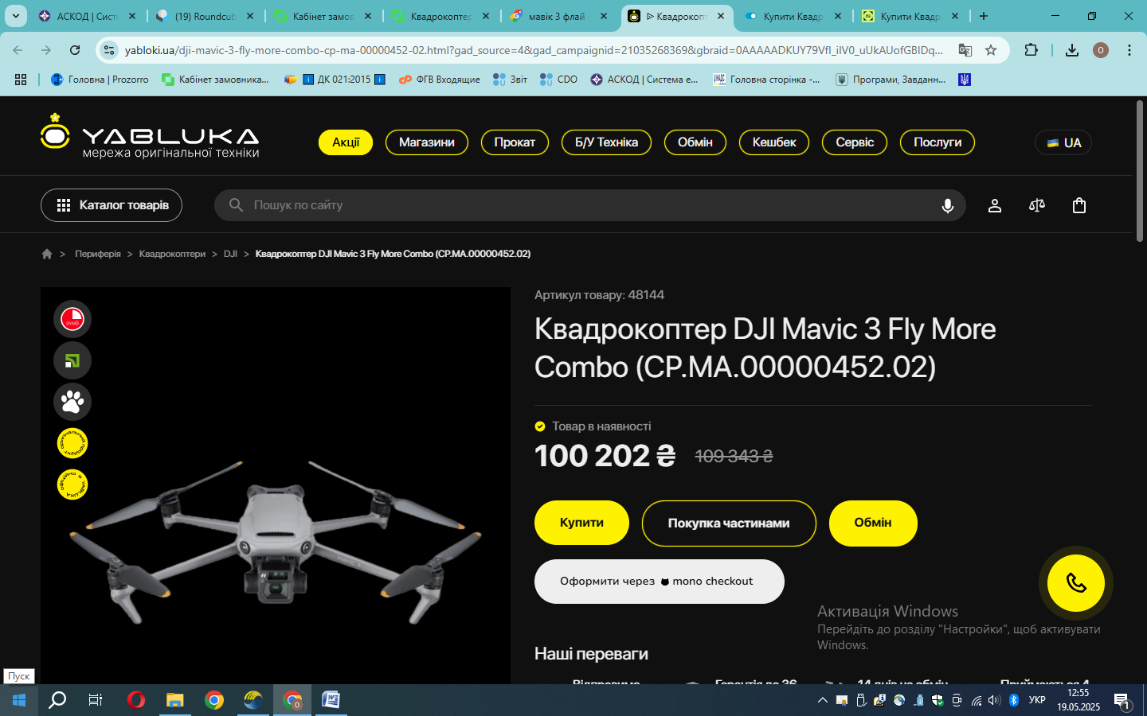The image size is (1147, 716).
Task: Click Покупка частинами button
Action: (x=729, y=523)
